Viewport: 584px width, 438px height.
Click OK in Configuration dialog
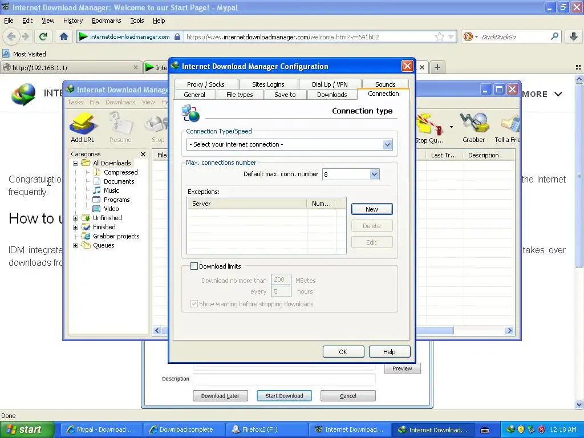343,351
